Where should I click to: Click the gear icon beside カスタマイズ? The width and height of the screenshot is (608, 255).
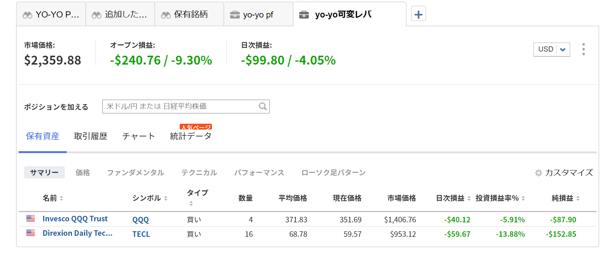[539, 173]
